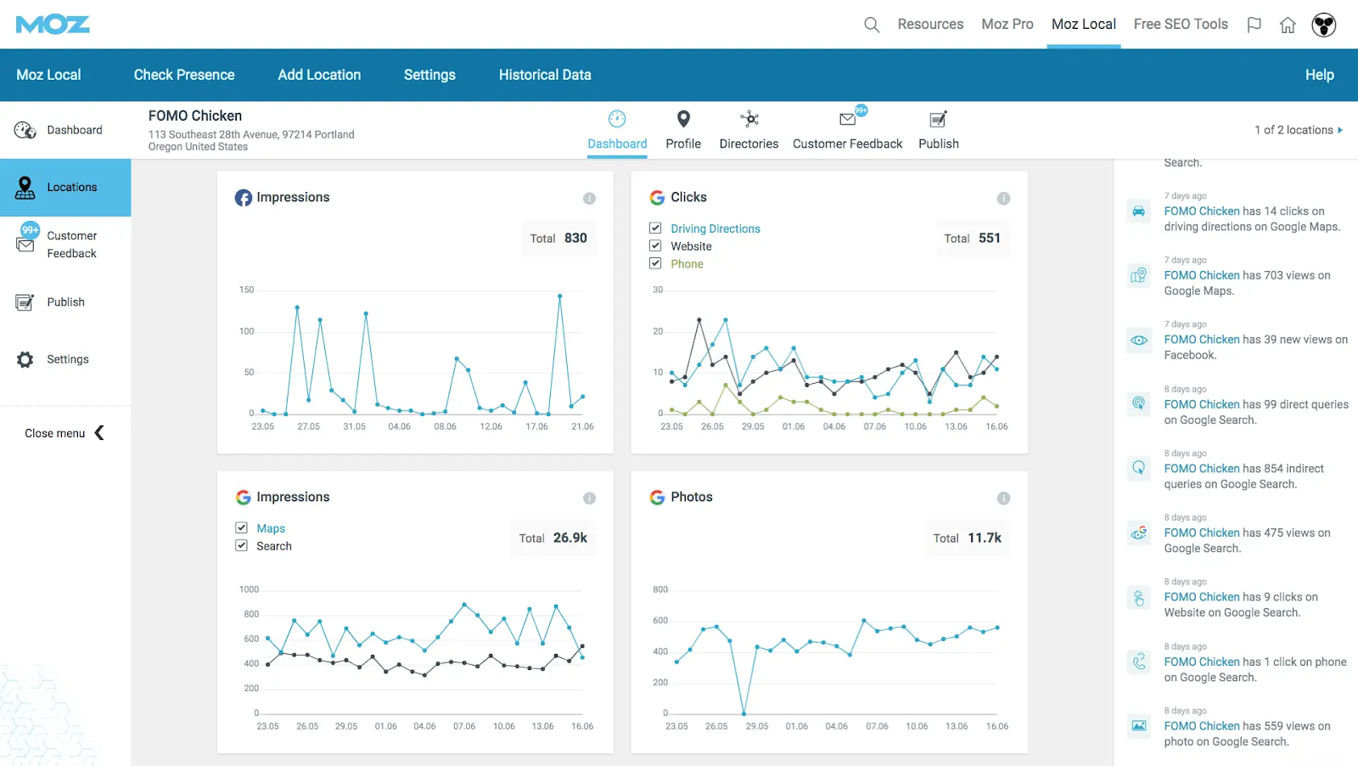Open the user profile avatar
Image resolution: width=1358 pixels, height=766 pixels.
pos(1323,25)
